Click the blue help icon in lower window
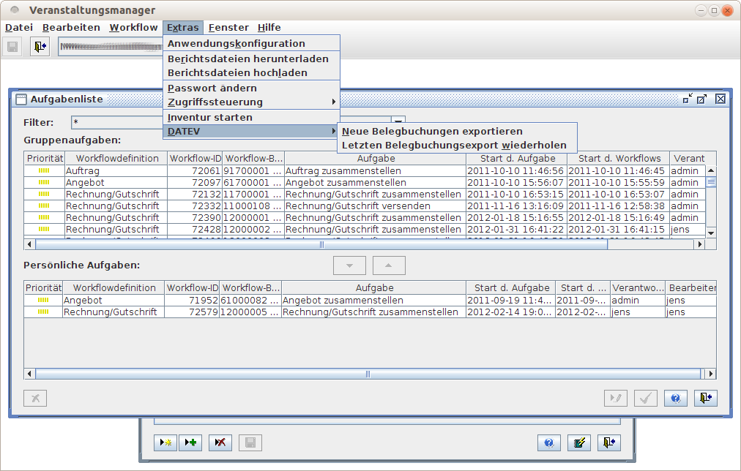Viewport: 741px width, 471px height. 548,442
